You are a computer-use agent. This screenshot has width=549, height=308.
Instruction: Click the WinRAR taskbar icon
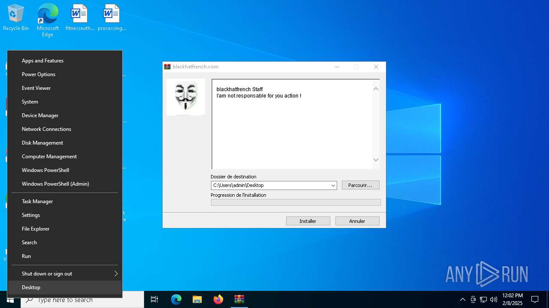(239, 299)
